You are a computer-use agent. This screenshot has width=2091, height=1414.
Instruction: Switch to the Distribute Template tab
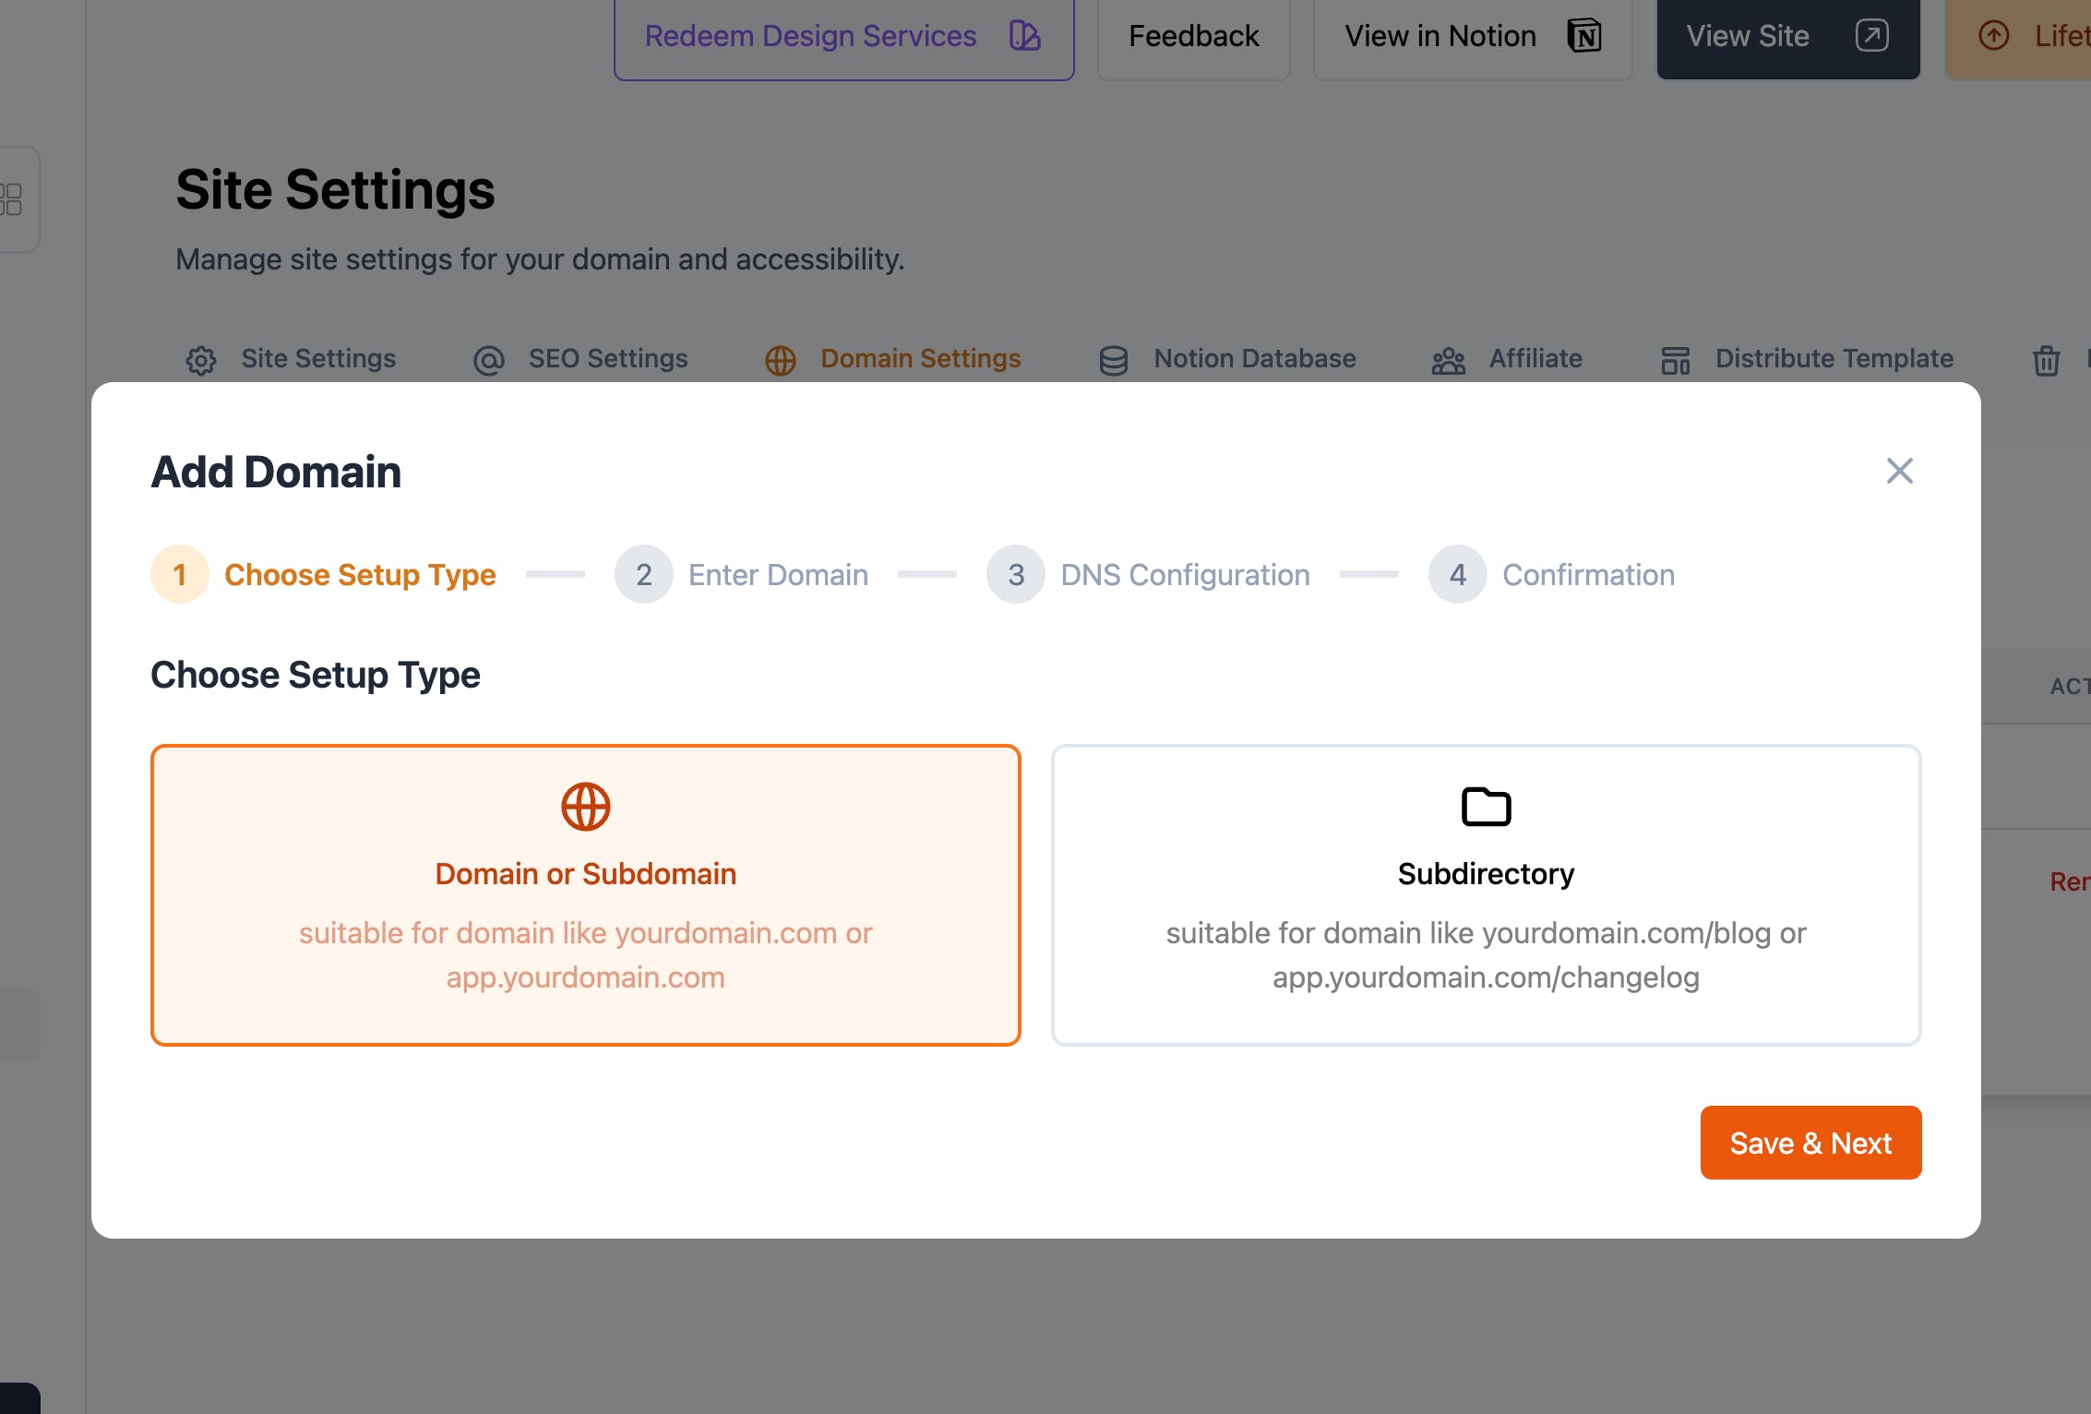pyautogui.click(x=1834, y=359)
